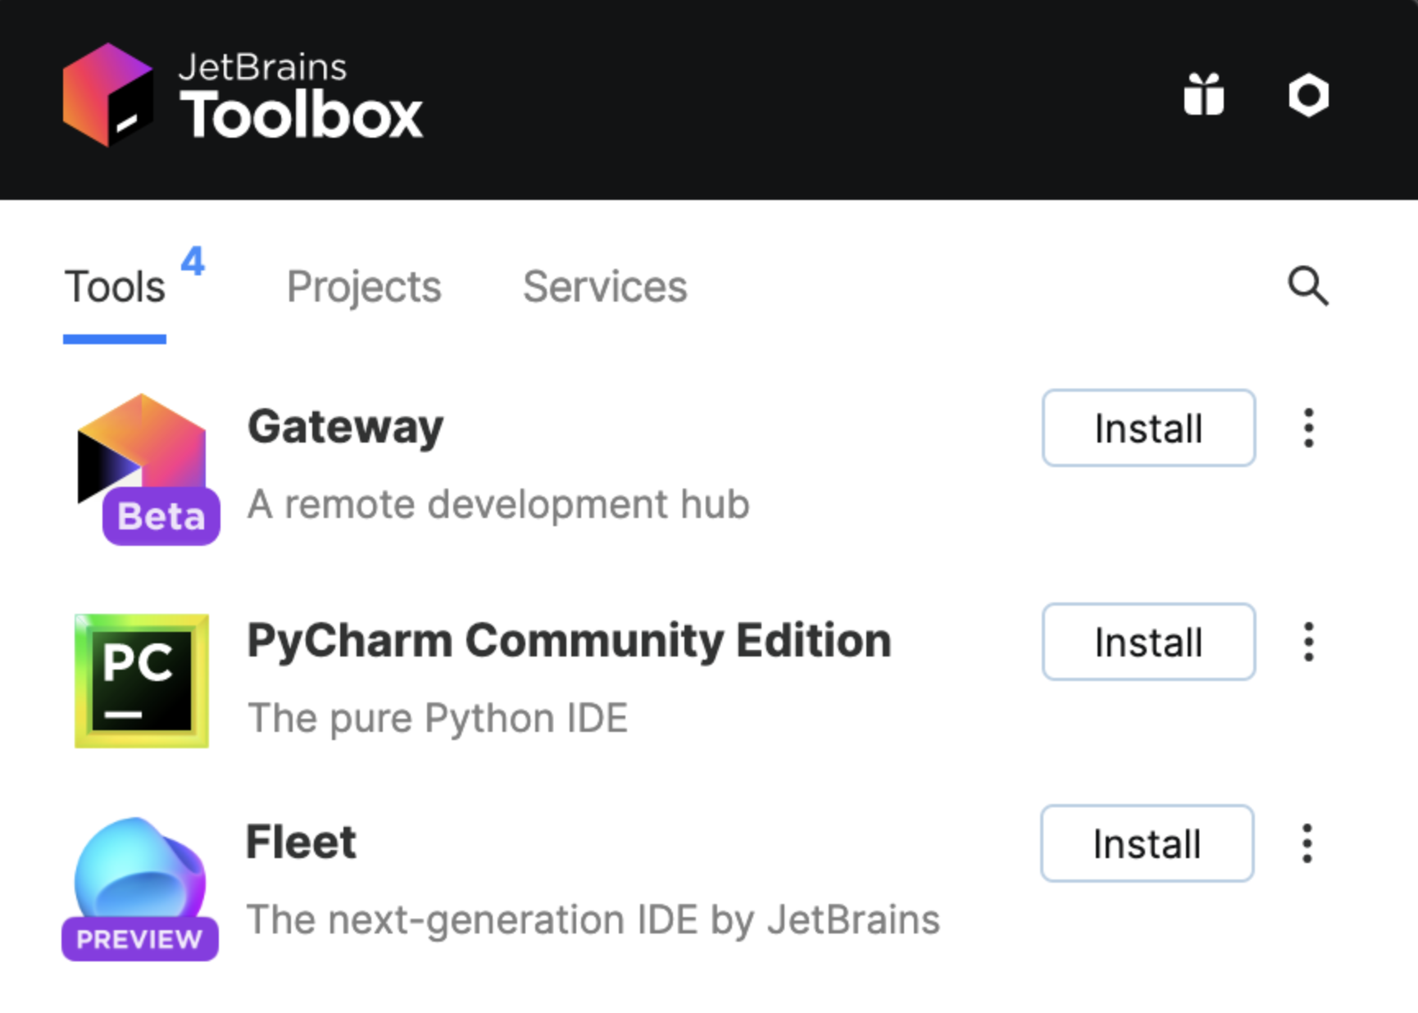Click the gift promotions icon
Viewport: 1418px width, 1013px height.
[1205, 94]
